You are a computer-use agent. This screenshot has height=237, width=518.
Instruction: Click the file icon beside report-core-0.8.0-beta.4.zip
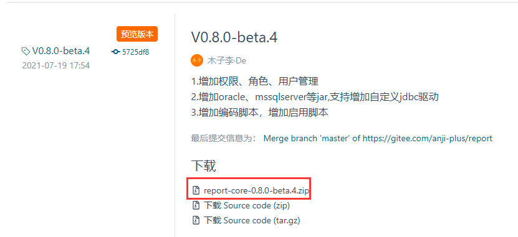(196, 190)
